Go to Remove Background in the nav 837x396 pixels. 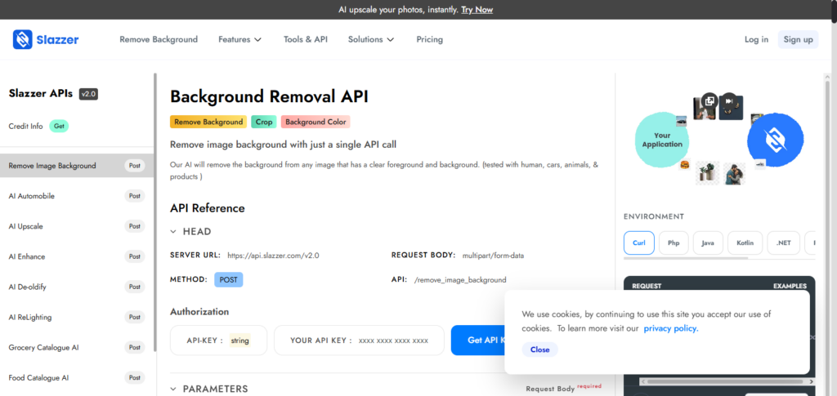159,39
